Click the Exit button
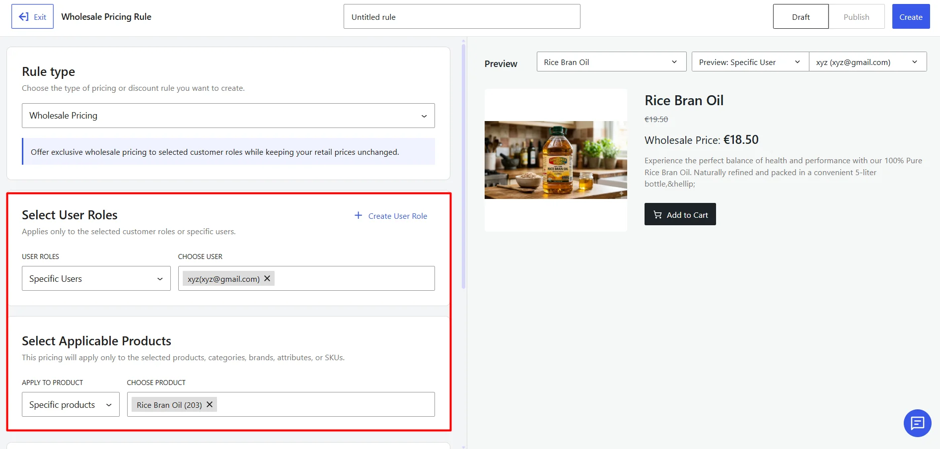This screenshot has height=449, width=940. click(x=32, y=16)
